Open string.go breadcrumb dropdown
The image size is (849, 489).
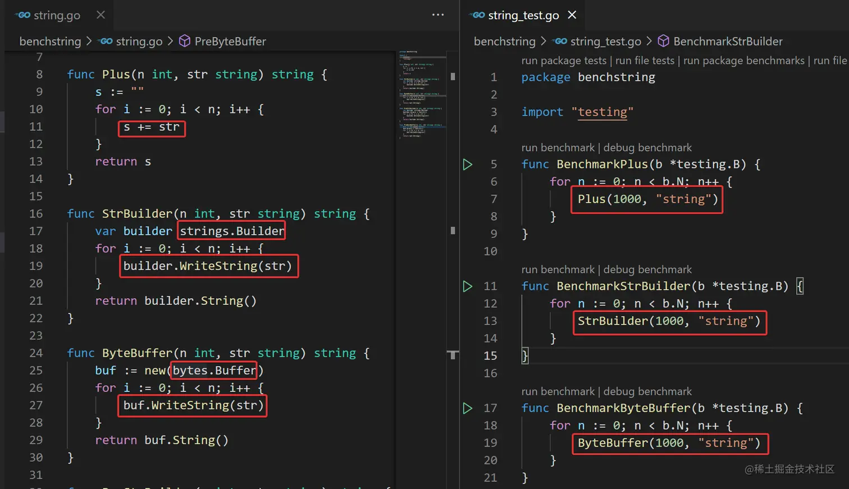click(x=139, y=42)
